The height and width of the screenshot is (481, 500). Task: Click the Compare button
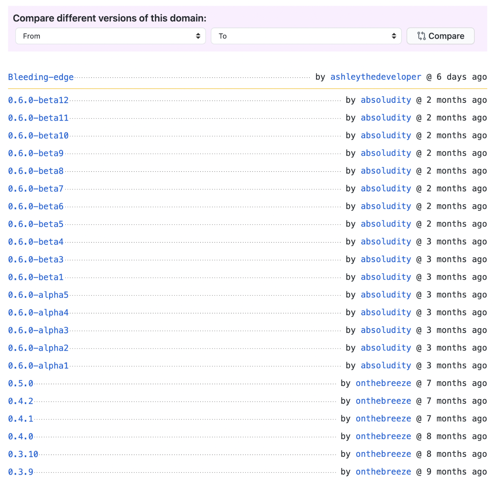pos(441,36)
